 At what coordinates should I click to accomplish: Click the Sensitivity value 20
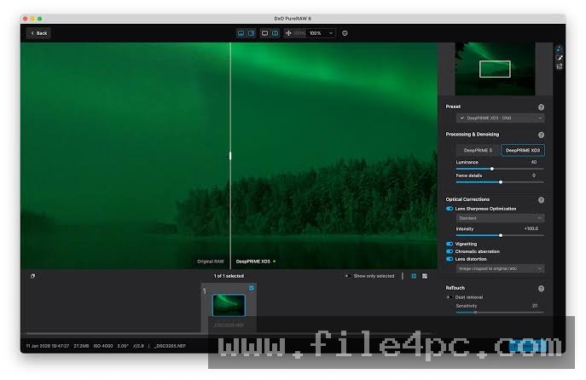pyautogui.click(x=535, y=305)
